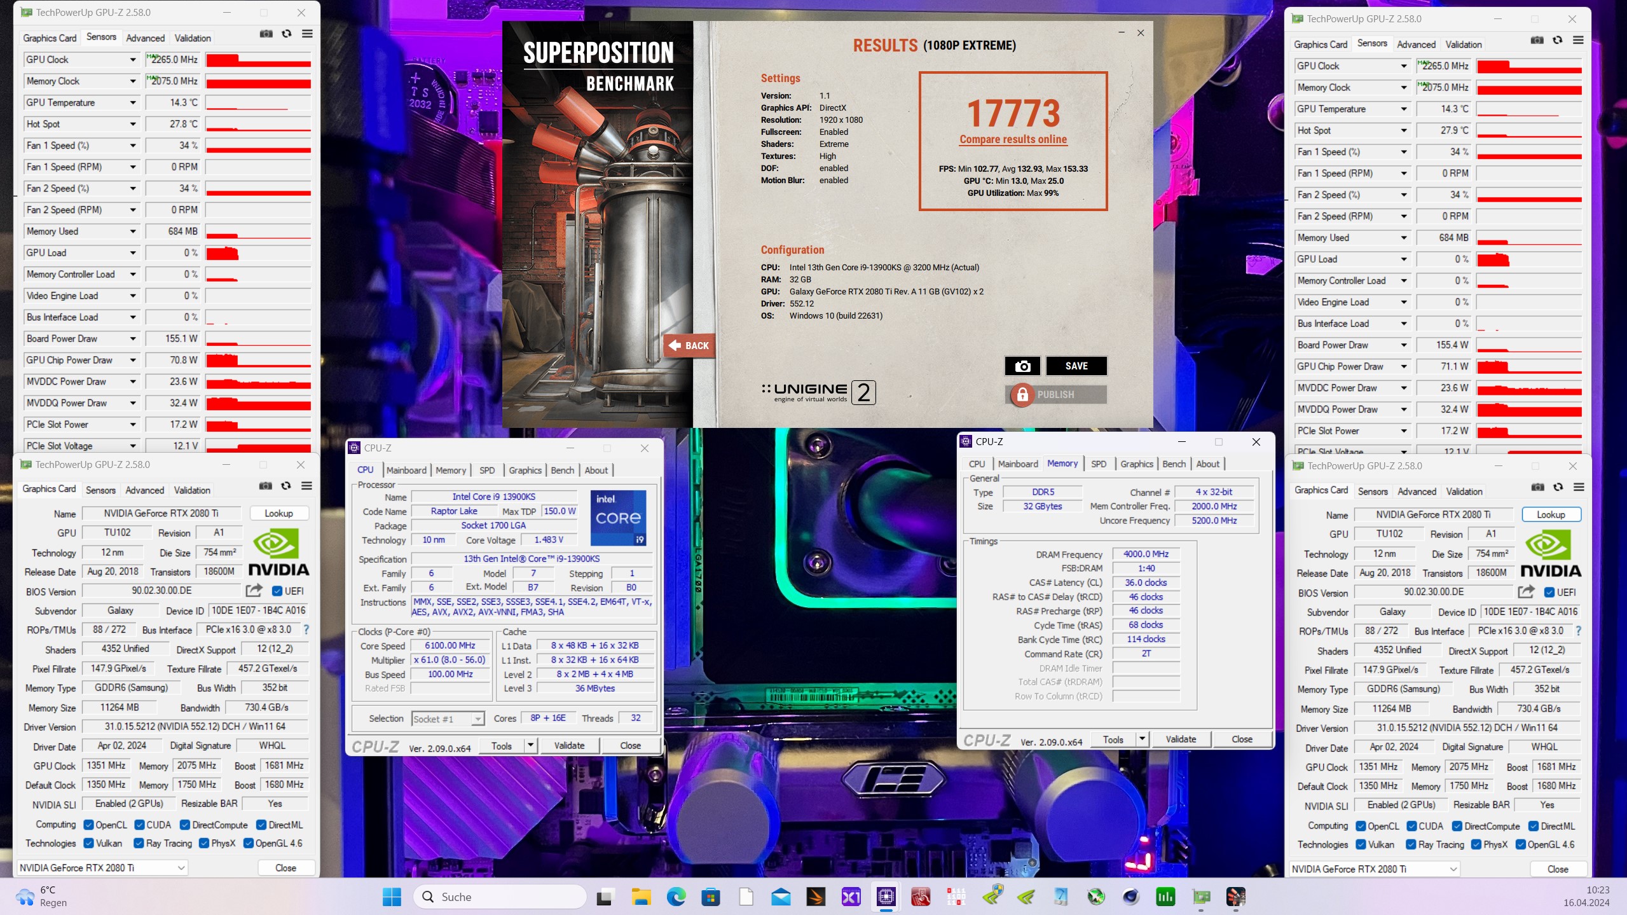The image size is (1627, 915).
Task: Click refresh icon in left GPU-Z Graphics Card window
Action: [286, 486]
